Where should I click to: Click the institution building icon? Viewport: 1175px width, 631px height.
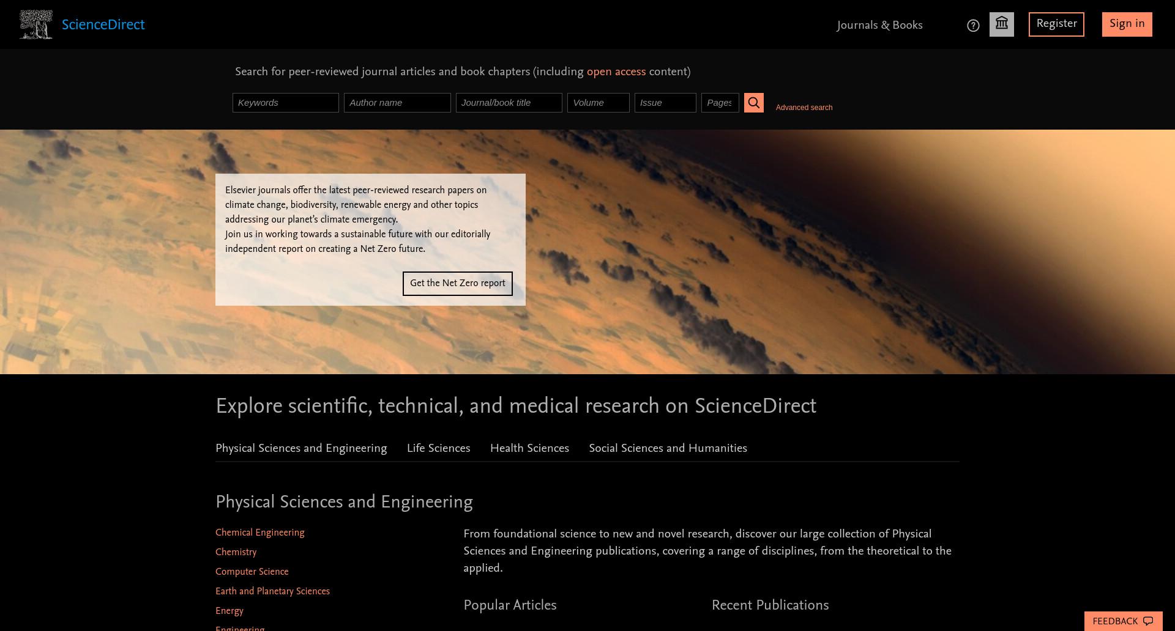(x=1002, y=24)
